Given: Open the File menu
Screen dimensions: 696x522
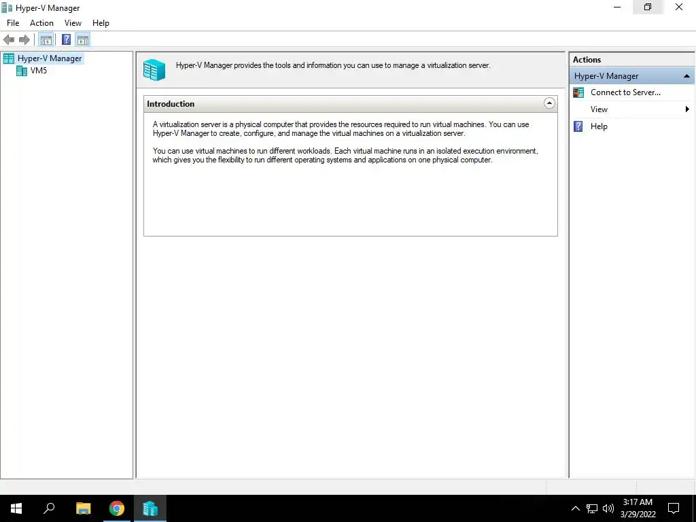Looking at the screenshot, I should pos(13,23).
